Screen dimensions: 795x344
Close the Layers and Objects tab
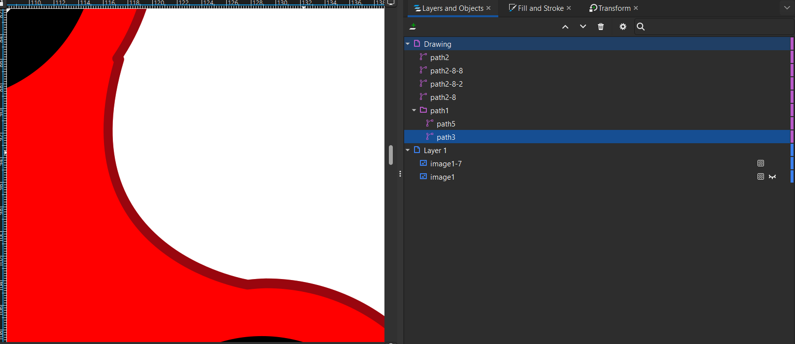[x=488, y=8]
